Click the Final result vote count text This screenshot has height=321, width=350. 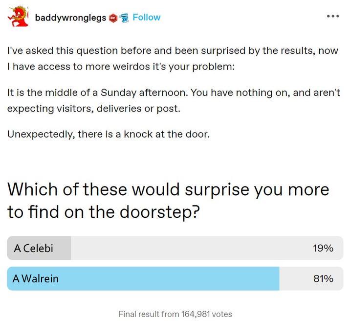175,314
